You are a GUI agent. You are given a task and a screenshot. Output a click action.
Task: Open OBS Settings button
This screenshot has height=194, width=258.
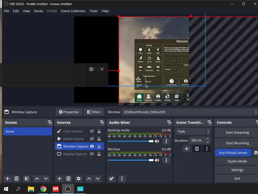237,170
